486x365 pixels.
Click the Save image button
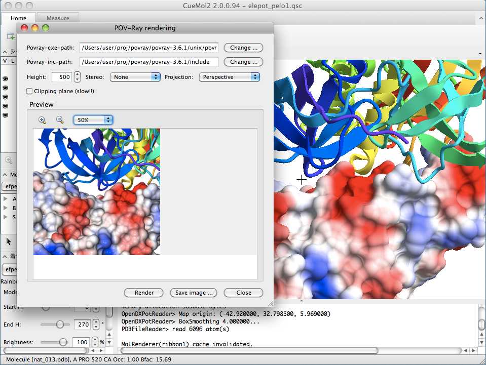(x=193, y=293)
